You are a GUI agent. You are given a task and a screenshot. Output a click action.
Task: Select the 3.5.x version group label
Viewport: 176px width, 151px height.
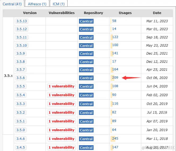(8, 76)
